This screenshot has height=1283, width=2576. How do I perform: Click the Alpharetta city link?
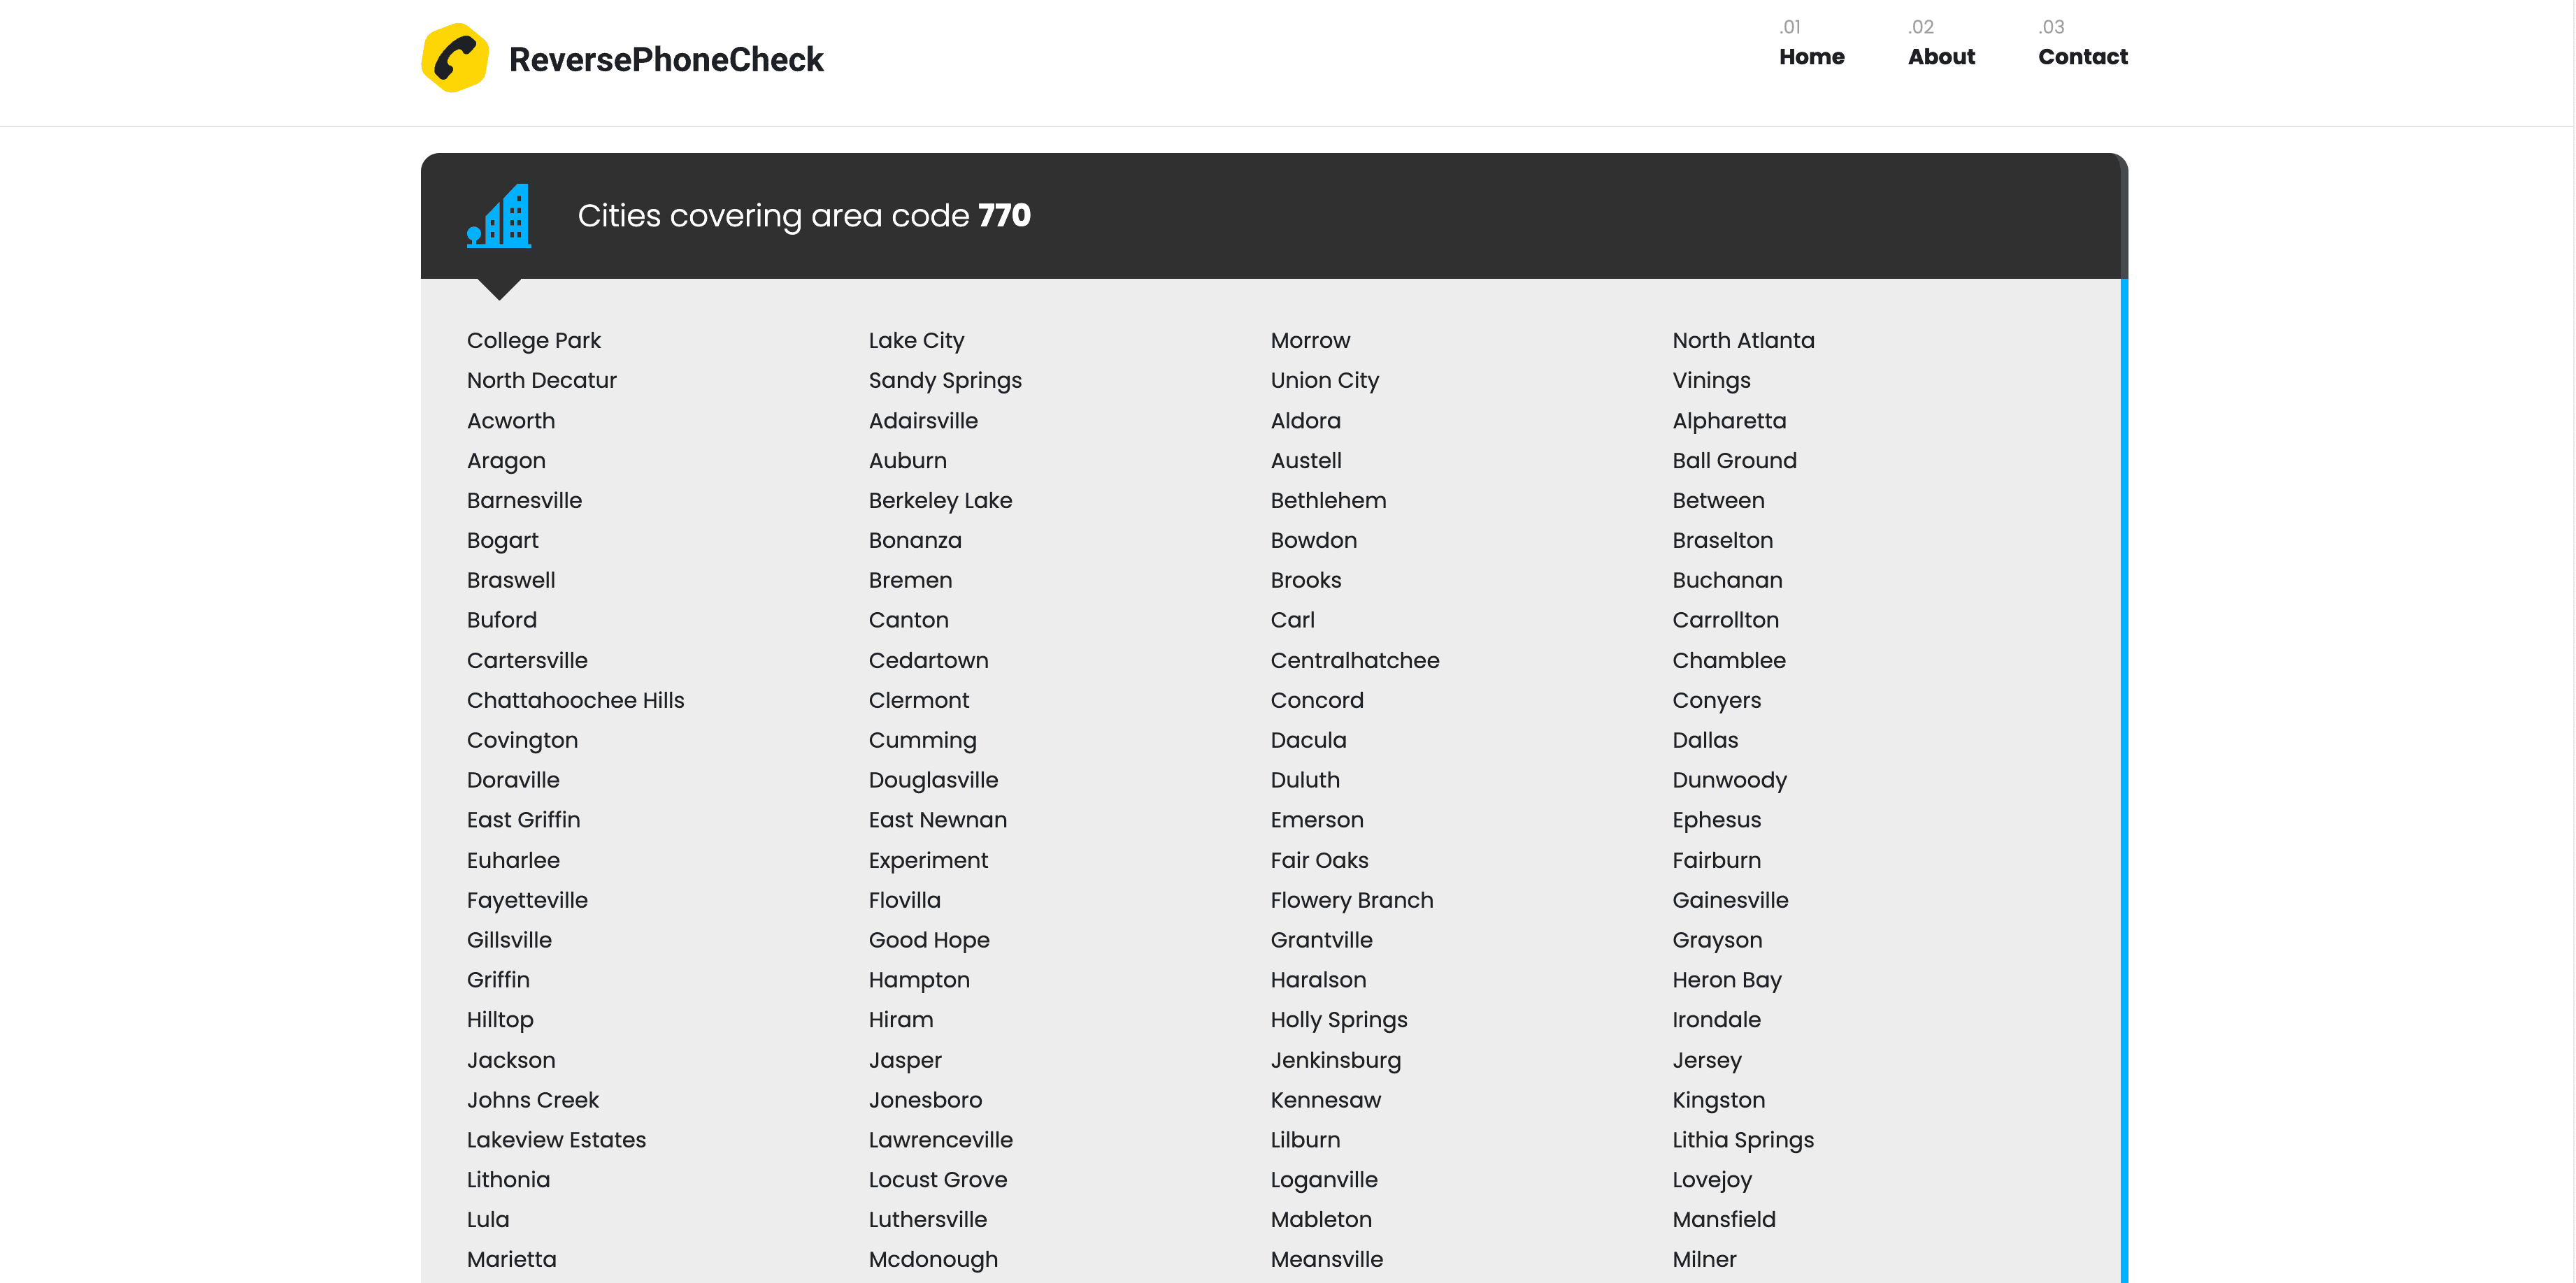1729,421
